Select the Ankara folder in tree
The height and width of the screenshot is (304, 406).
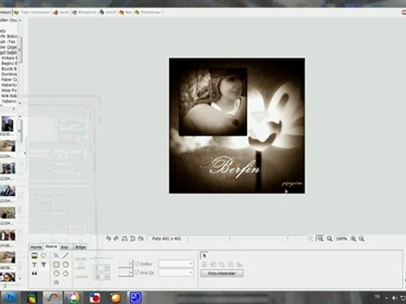click(x=9, y=58)
